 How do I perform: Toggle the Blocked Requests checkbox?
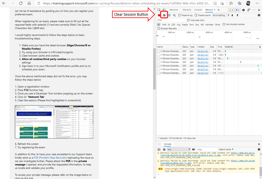pos(158,29)
